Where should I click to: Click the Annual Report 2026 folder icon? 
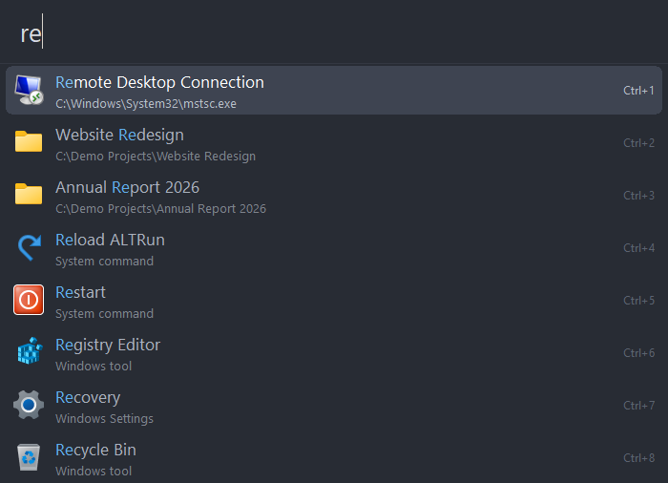coord(29,195)
